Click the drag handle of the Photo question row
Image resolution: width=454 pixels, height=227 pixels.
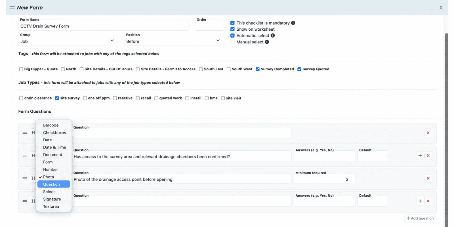25,178
